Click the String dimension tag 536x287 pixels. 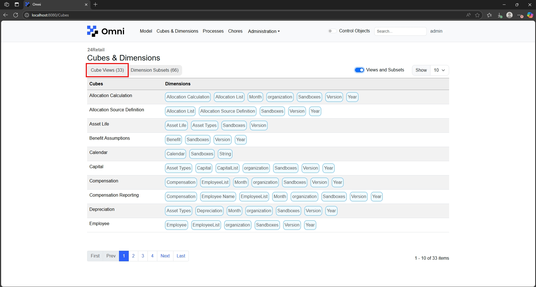click(x=225, y=154)
